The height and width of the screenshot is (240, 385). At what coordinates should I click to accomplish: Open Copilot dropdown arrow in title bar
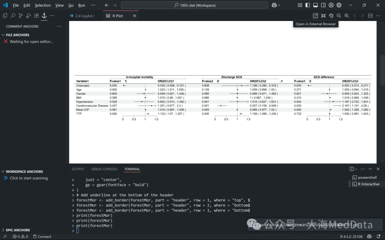279,5
